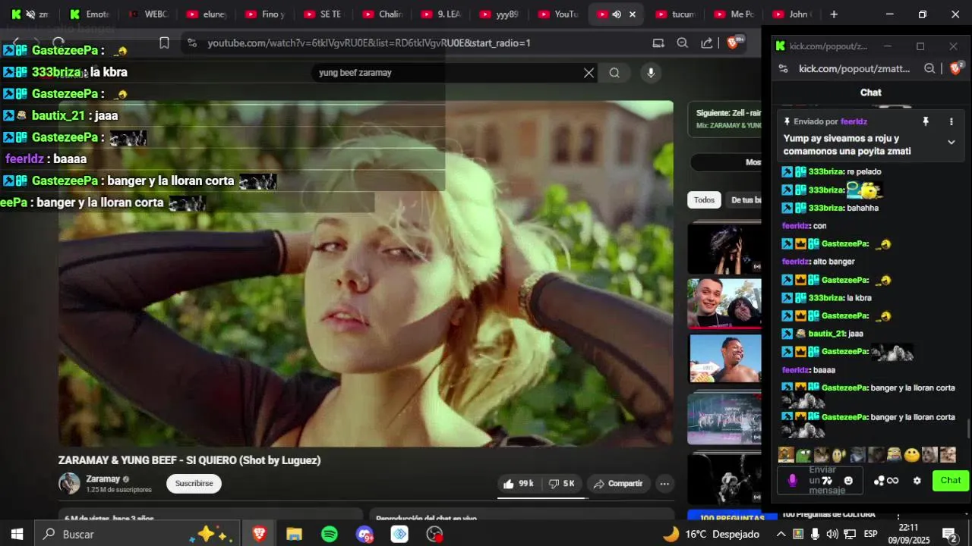This screenshot has width=972, height=546.
Task: Open Discord from the taskbar
Action: tap(364, 534)
